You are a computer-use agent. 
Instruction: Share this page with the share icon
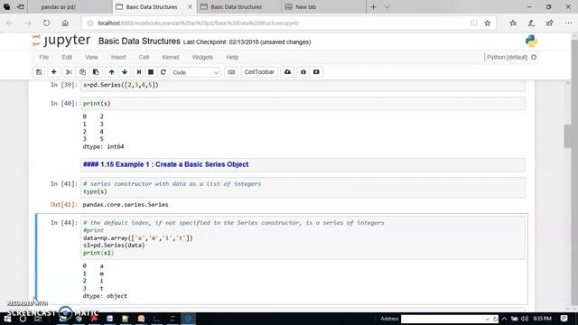tap(550, 23)
